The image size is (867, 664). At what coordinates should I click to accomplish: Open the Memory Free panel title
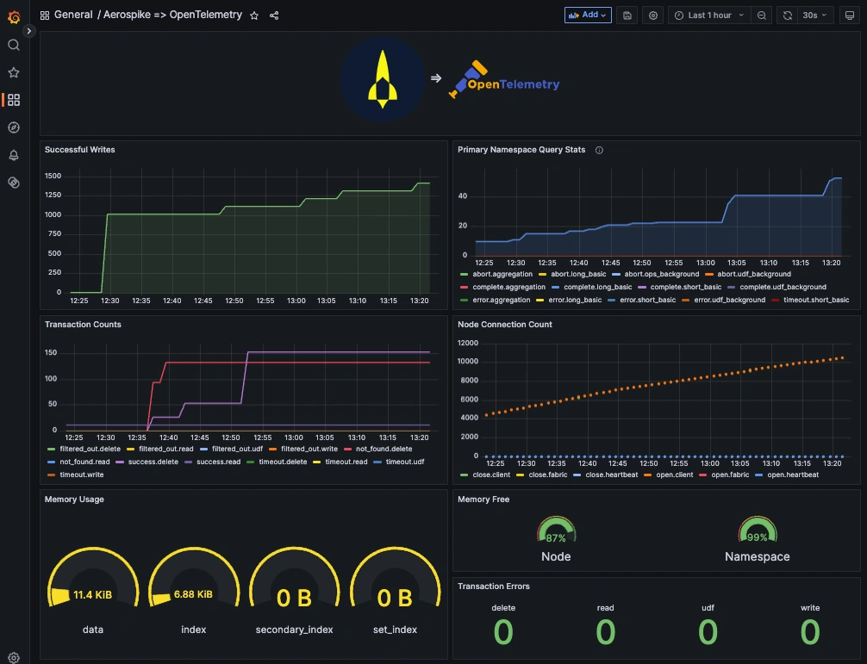(x=483, y=499)
